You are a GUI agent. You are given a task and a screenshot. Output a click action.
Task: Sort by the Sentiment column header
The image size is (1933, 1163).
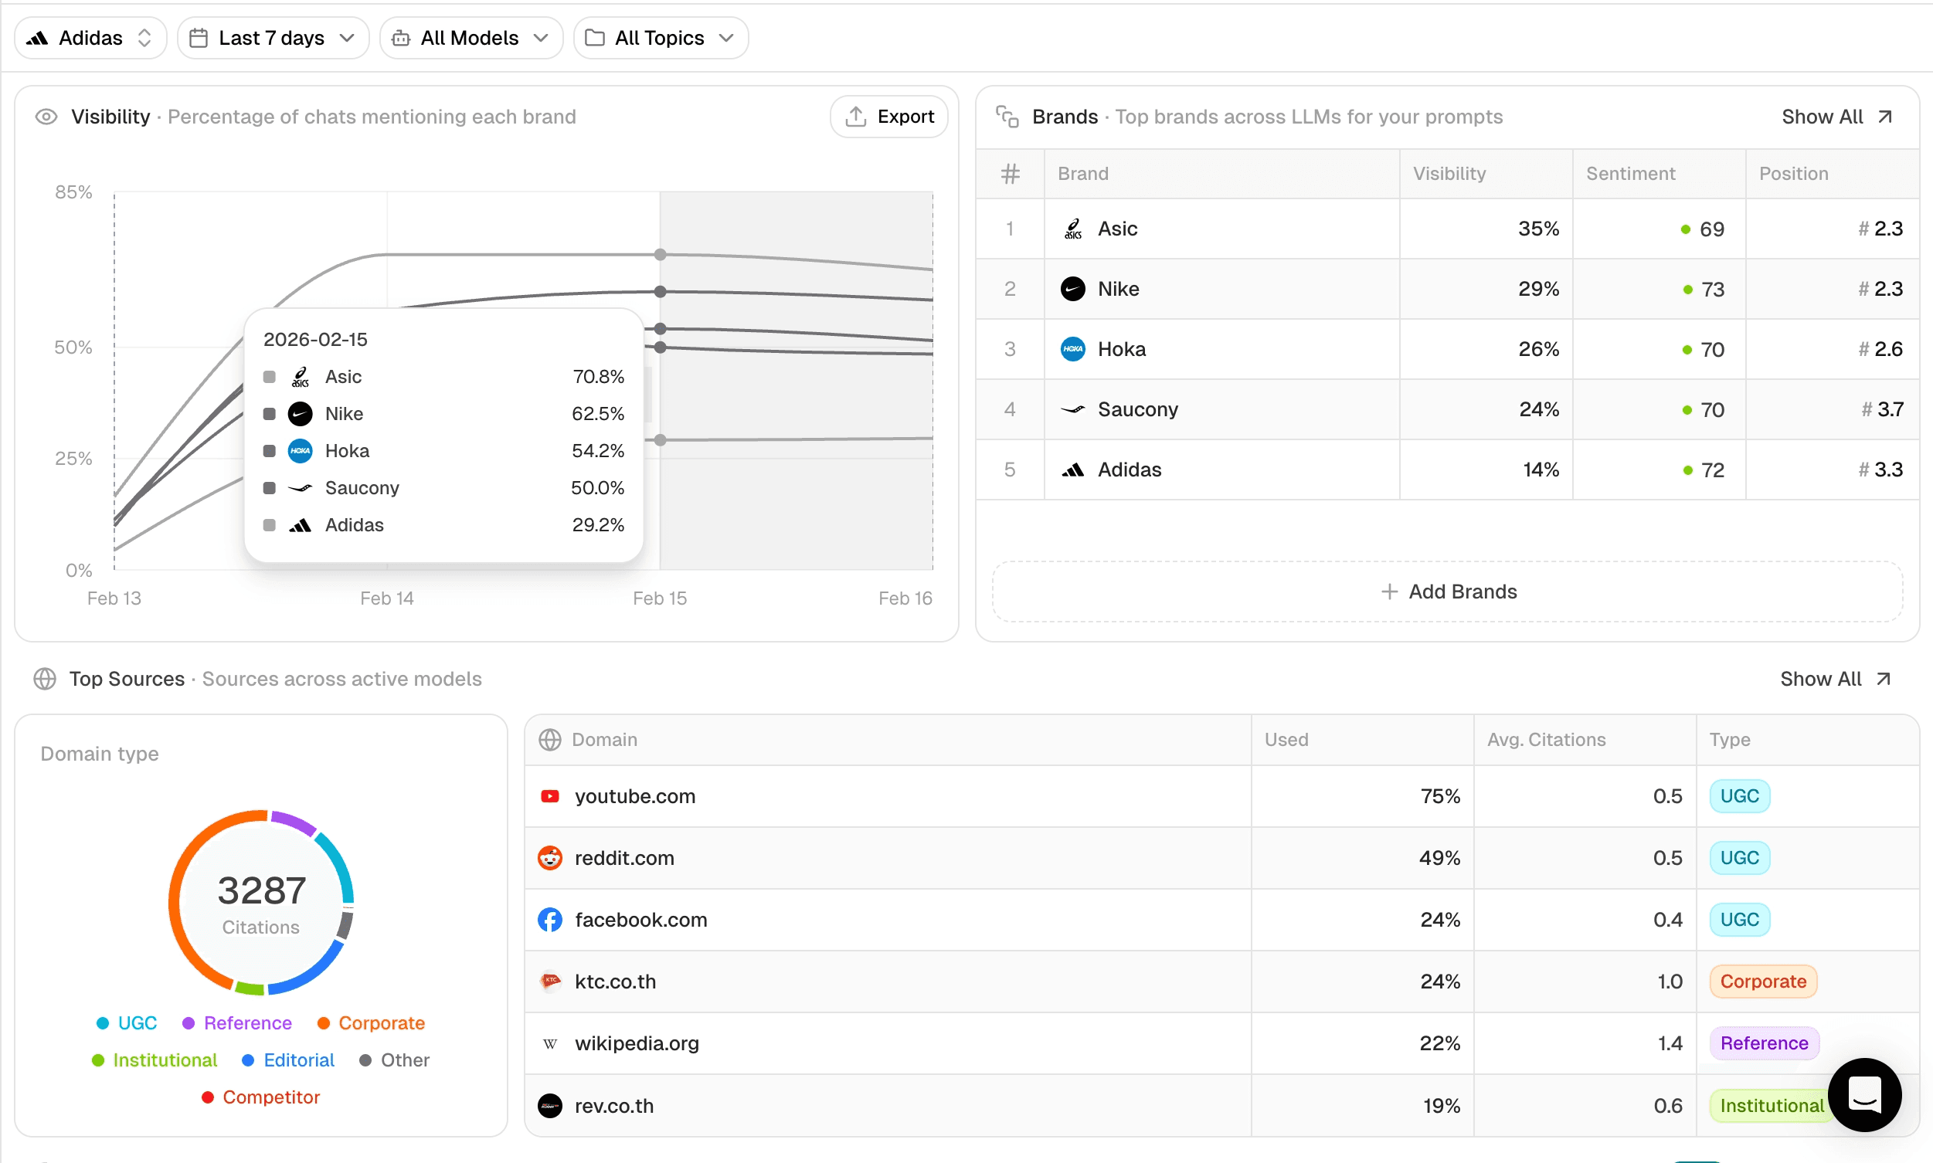(x=1630, y=173)
